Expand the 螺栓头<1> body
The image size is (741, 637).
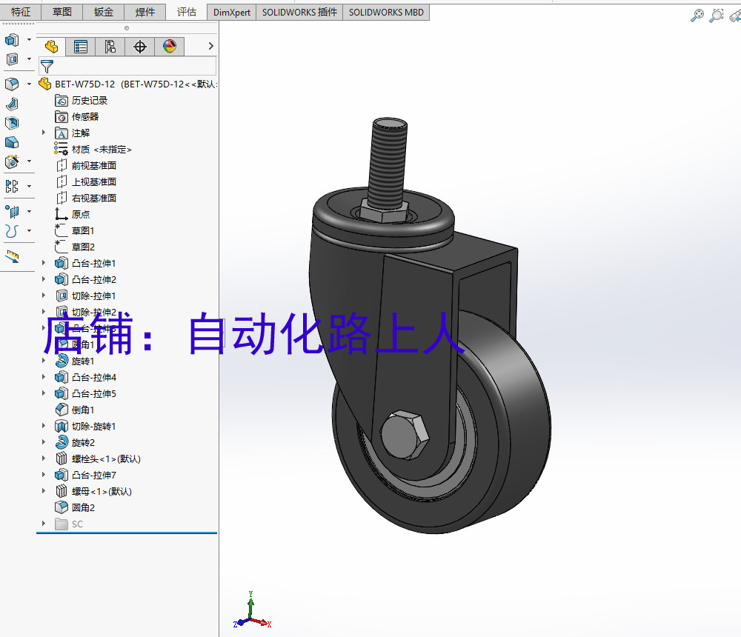click(44, 458)
